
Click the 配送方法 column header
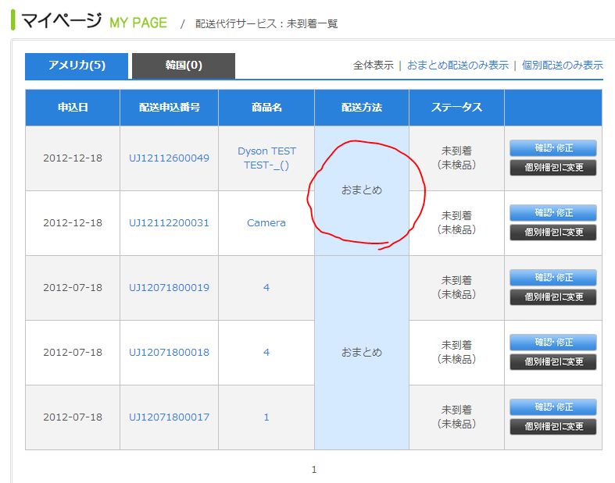pyautogui.click(x=362, y=108)
